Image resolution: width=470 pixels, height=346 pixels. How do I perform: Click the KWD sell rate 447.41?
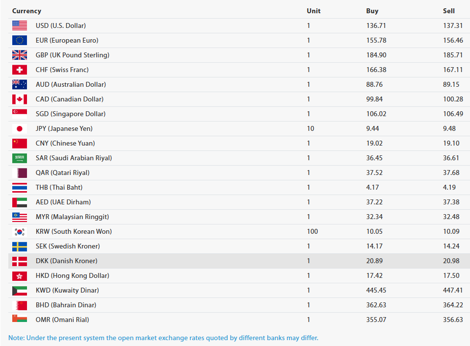tap(453, 290)
